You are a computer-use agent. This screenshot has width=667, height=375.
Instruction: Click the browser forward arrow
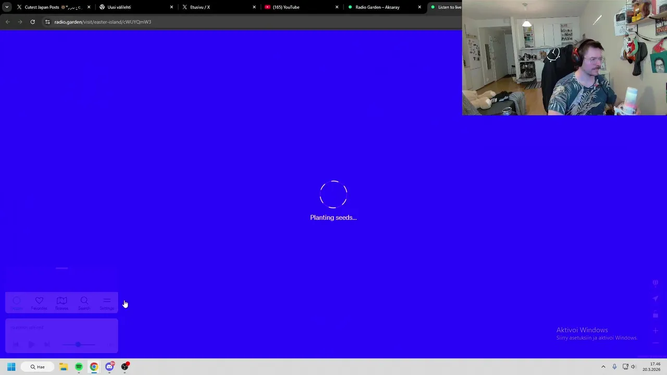tap(20, 22)
